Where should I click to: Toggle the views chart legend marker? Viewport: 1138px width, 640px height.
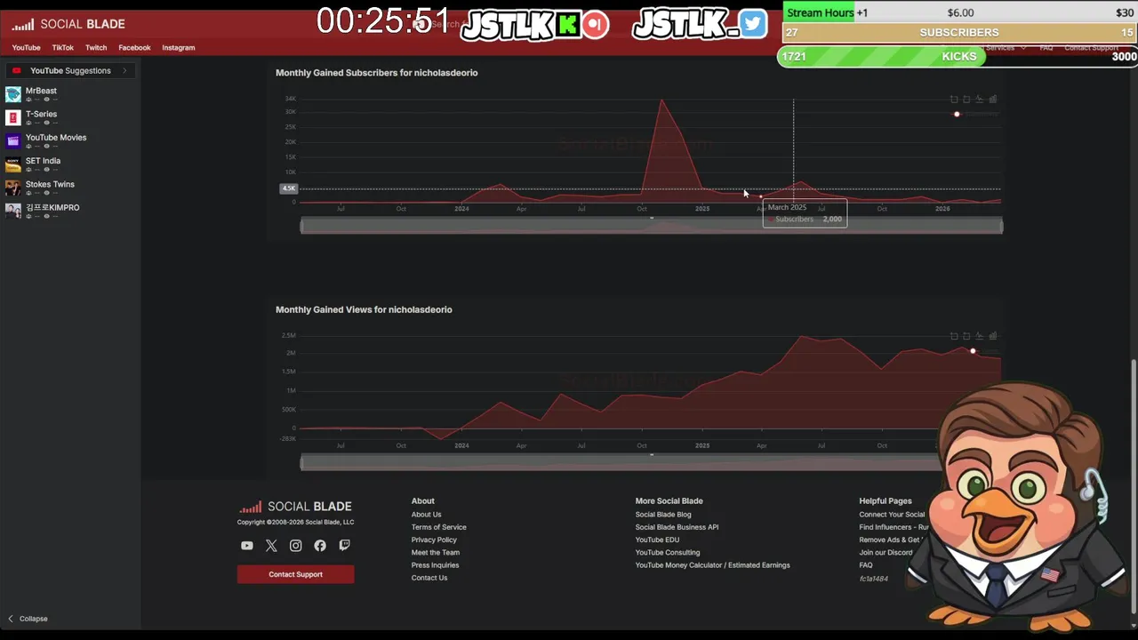click(973, 351)
